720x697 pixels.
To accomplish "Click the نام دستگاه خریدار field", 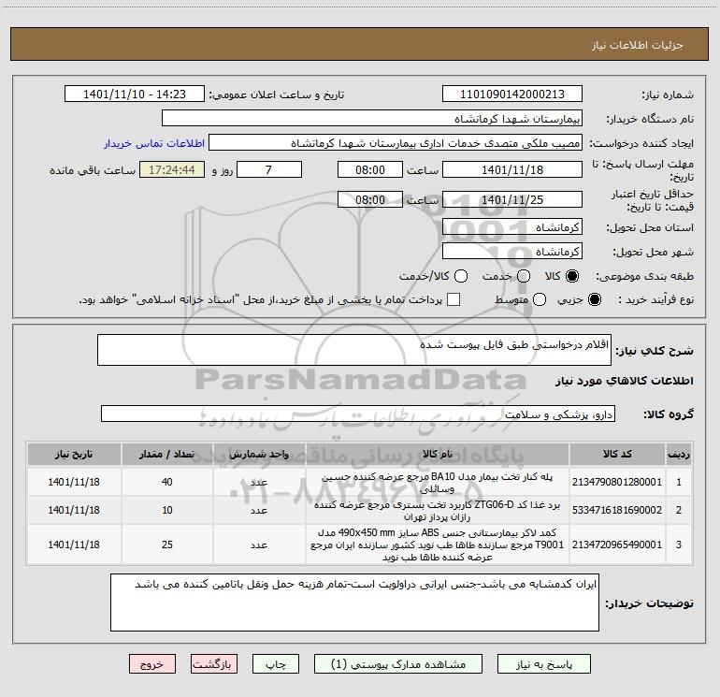I will pos(372,118).
